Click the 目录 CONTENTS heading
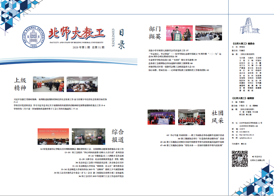Viewport: 274px width, 196px height. [118, 38]
